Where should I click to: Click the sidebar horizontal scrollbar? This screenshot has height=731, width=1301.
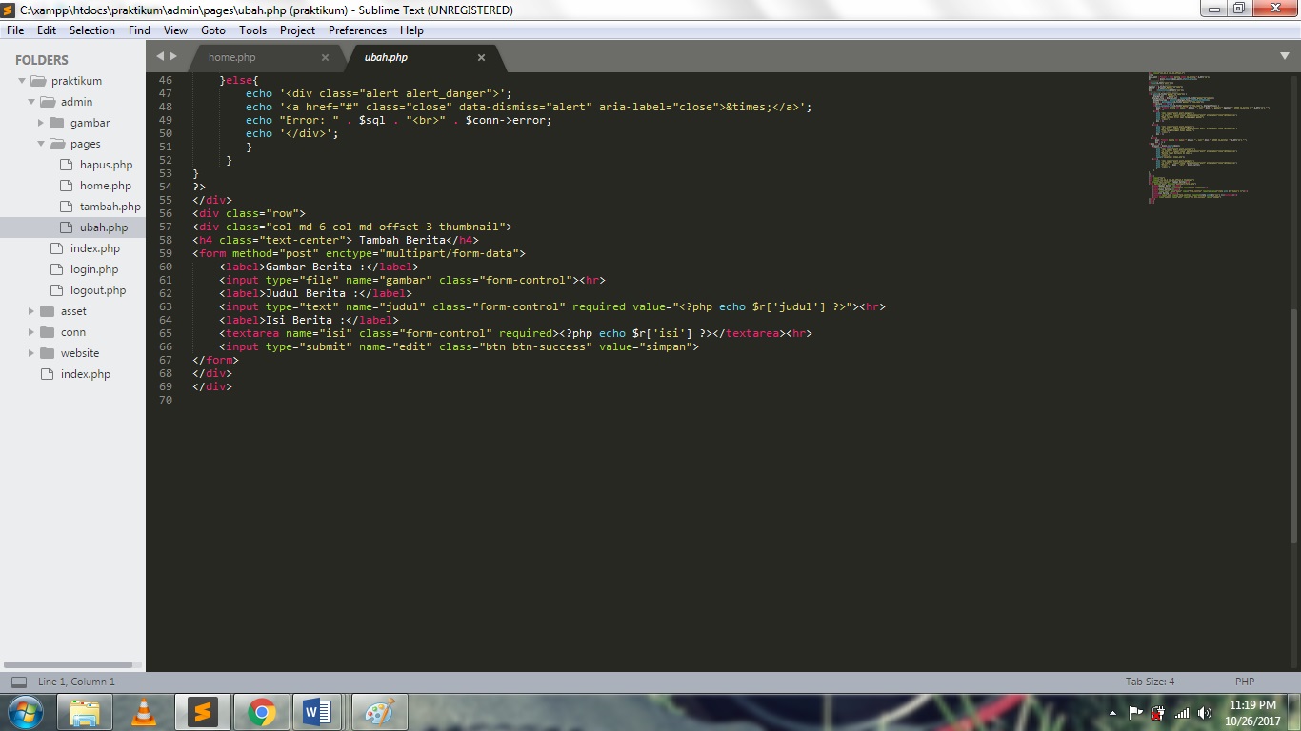pos(68,664)
